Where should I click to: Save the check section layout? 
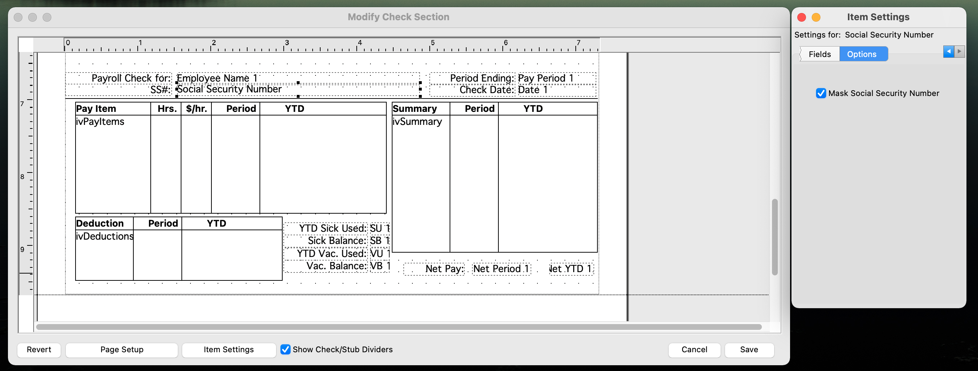click(748, 349)
